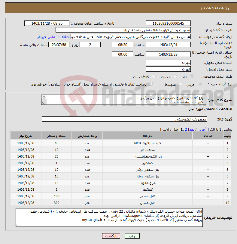Select the ساعت کار item name
Viewport: 237px width, 244px height.
147,150
